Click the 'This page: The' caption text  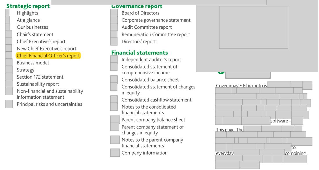pos(230,130)
